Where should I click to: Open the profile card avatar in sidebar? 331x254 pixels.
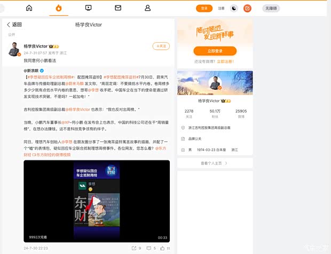click(215, 83)
